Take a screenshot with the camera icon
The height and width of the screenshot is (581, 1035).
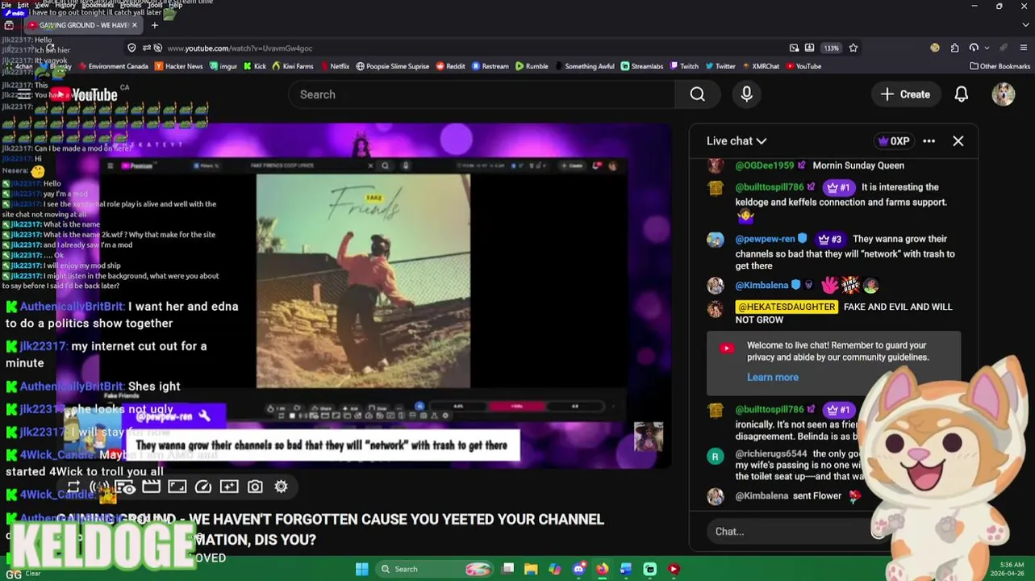click(x=255, y=487)
